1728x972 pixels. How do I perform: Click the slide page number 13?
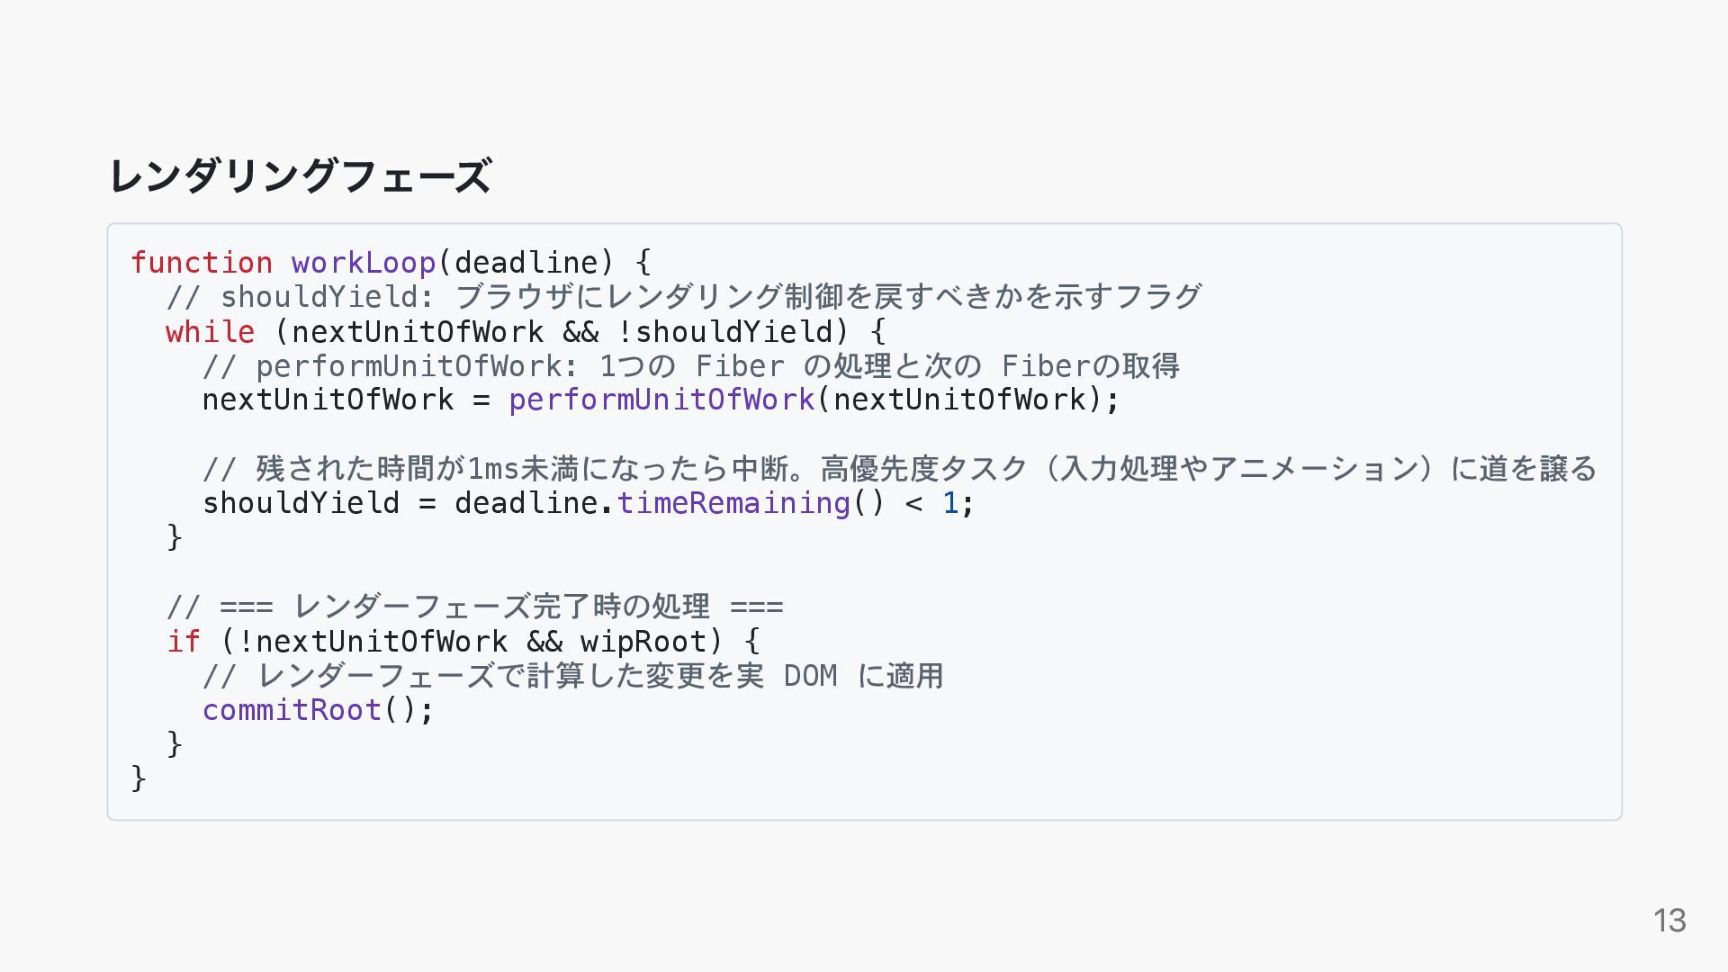click(x=1669, y=921)
